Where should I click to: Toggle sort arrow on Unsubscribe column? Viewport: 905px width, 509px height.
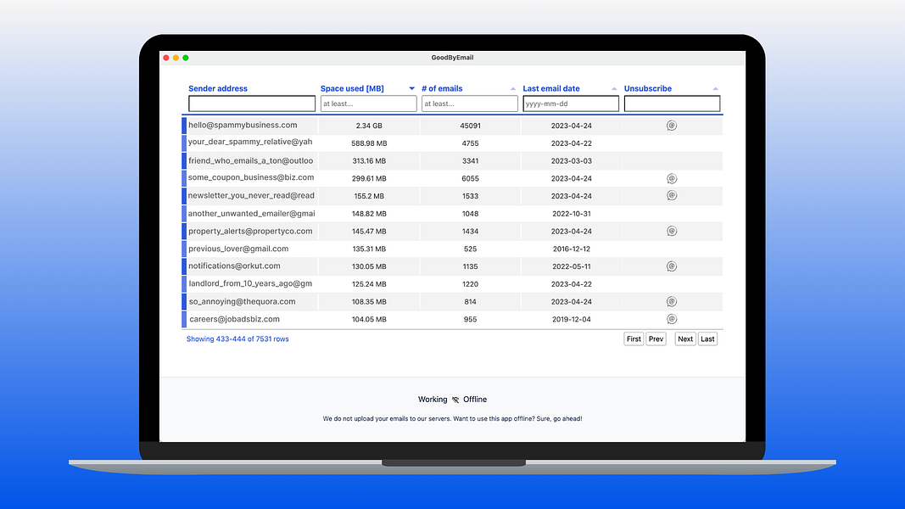(715, 89)
